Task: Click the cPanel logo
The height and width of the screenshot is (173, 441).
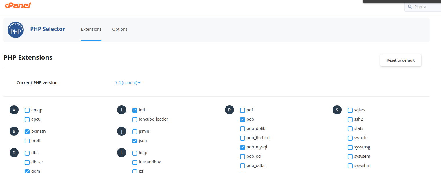Action: tap(18, 5)
